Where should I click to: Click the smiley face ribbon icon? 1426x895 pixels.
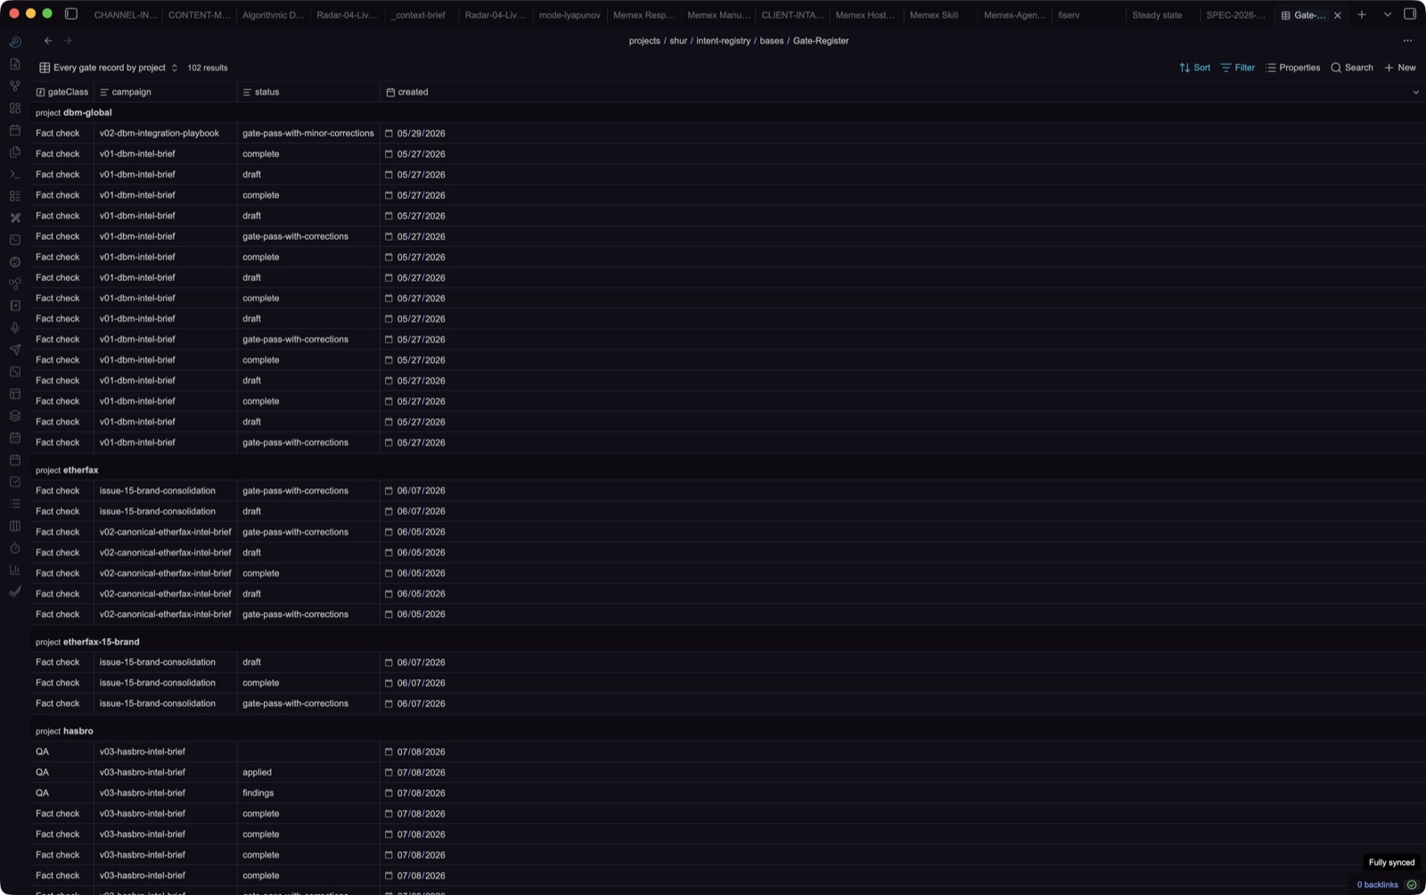[15, 262]
